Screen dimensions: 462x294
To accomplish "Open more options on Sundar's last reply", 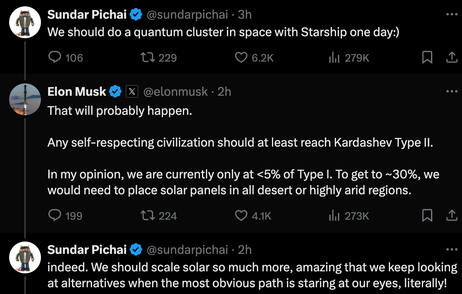I will click(452, 250).
